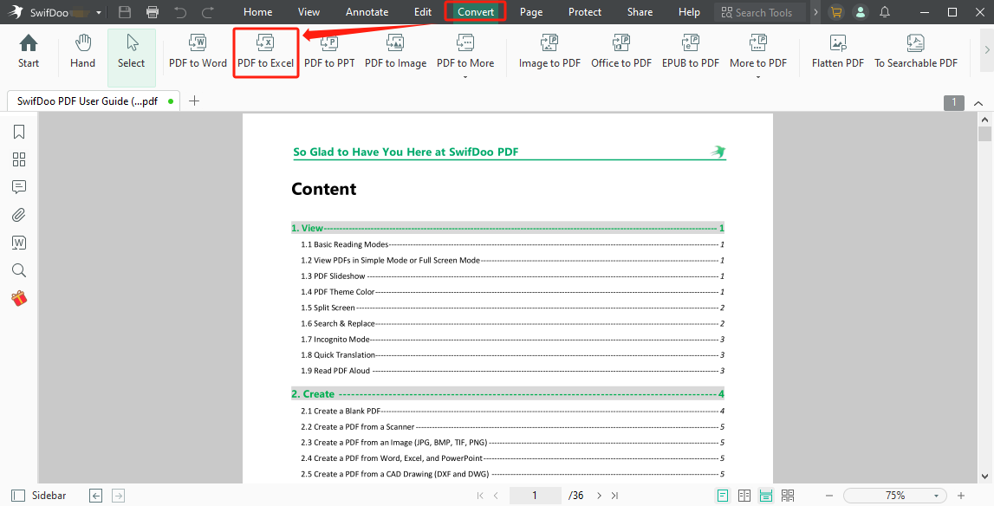Screen dimensions: 994x506
Task: Switch to the Protect tab
Action: [x=584, y=12]
